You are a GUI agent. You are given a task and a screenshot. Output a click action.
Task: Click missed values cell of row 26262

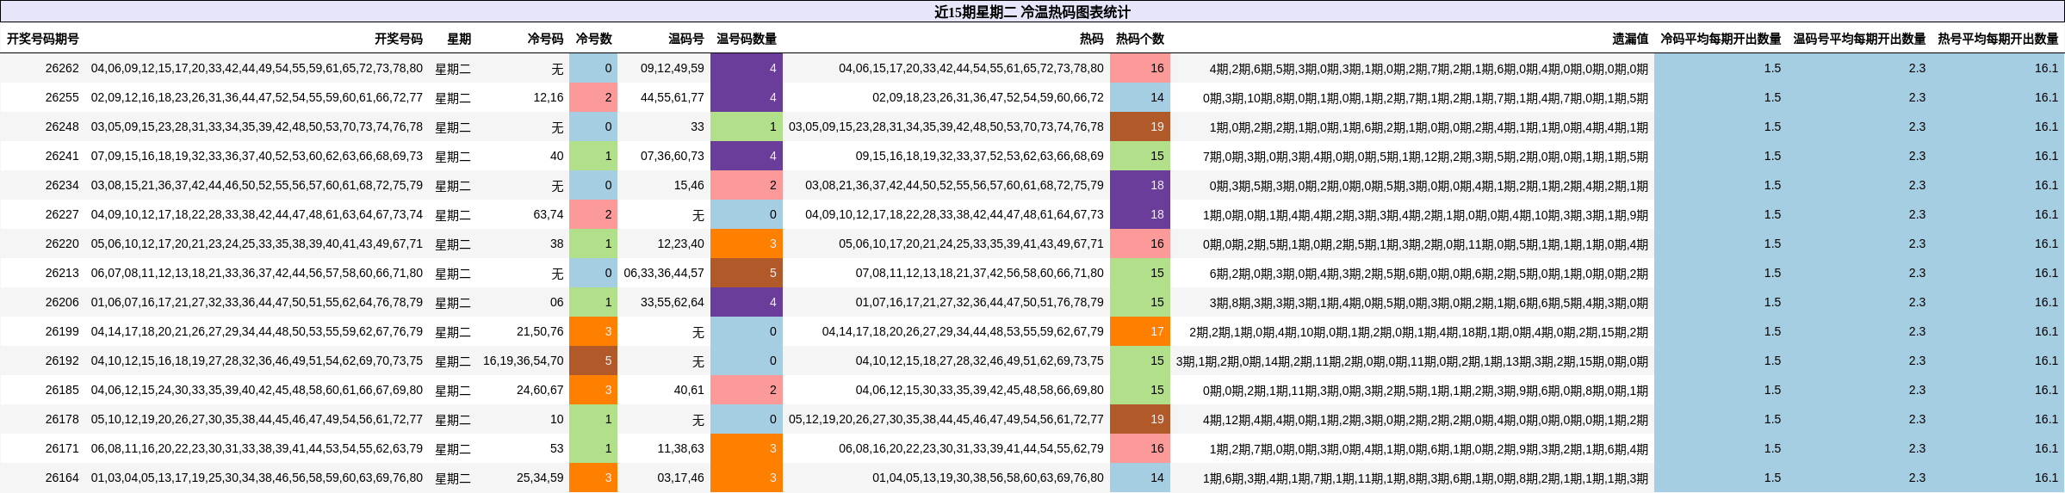(x=1429, y=69)
